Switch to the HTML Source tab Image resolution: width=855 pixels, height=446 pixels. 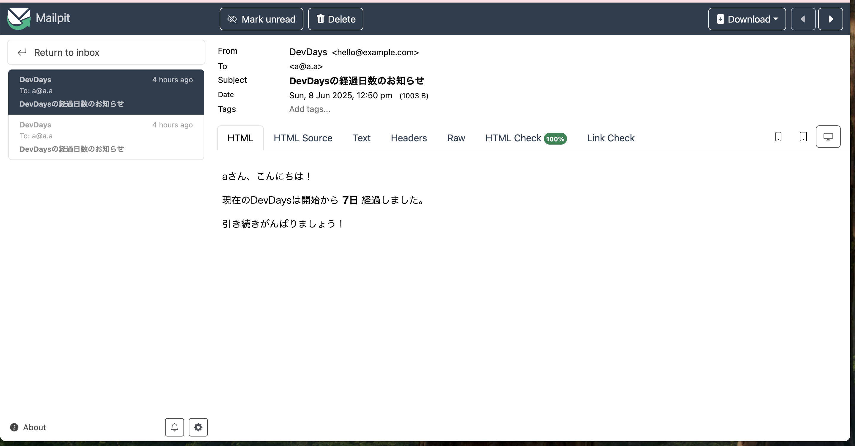click(x=303, y=138)
